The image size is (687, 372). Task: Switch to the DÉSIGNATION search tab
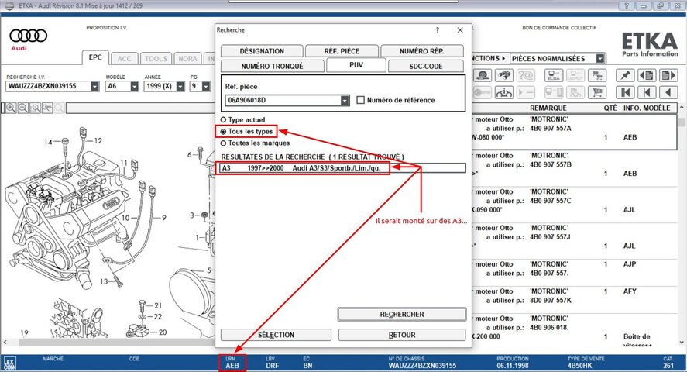click(262, 51)
